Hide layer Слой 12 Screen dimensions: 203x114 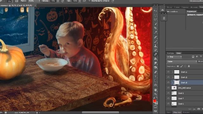168,77
